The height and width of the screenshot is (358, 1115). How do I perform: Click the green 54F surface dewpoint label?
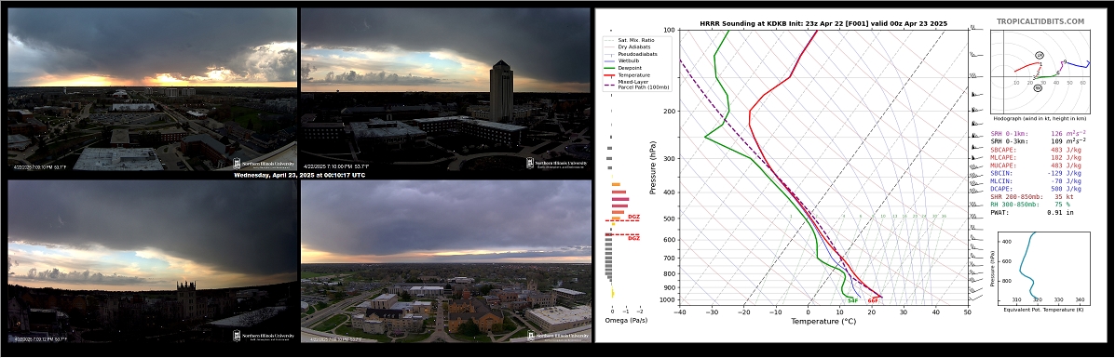(x=852, y=300)
